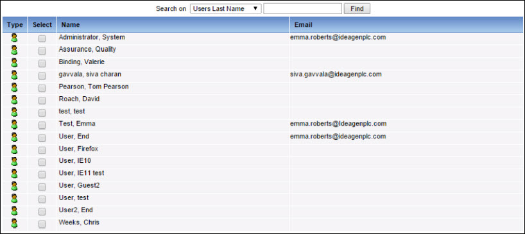Tick the checkbox for User, test
This screenshot has height=234, width=525.
click(42, 199)
